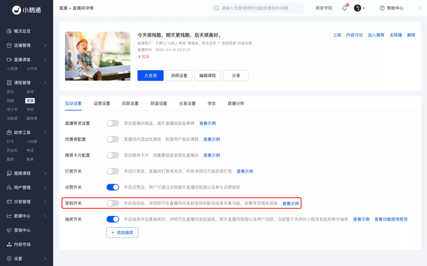Turn off the 抽奖开关 switch
The width and height of the screenshot is (427, 266).
[x=113, y=219]
